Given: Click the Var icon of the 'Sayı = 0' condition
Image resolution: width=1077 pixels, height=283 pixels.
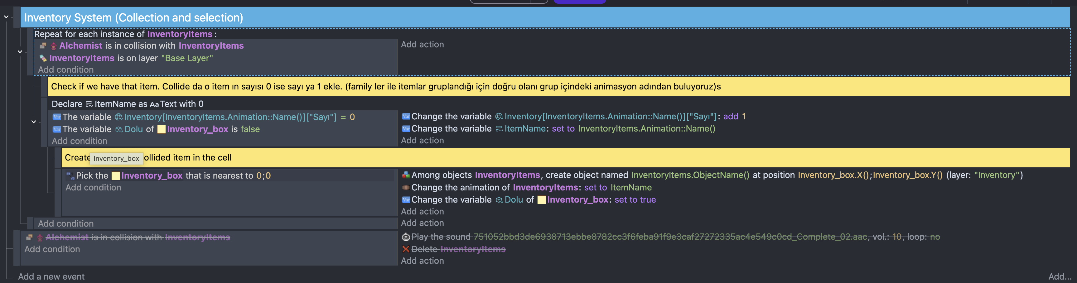Looking at the screenshot, I should click(57, 117).
